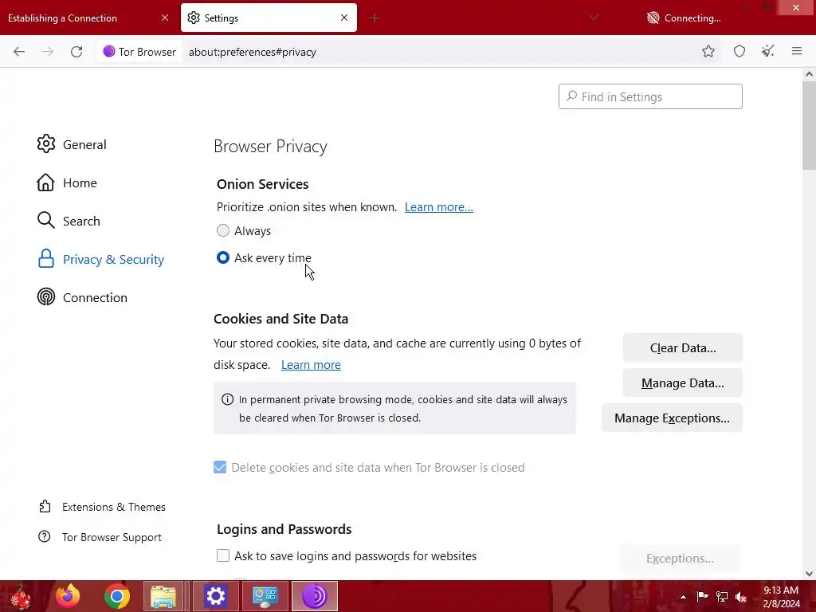Image resolution: width=816 pixels, height=612 pixels.
Task: Click Action Center flag tray icon
Action: click(x=702, y=596)
